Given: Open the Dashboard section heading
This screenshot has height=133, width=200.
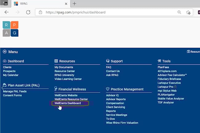Looking at the screenshot, I should pyautogui.click(x=16, y=61).
